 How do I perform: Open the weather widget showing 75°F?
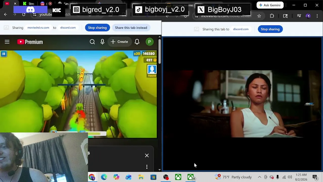(233, 177)
